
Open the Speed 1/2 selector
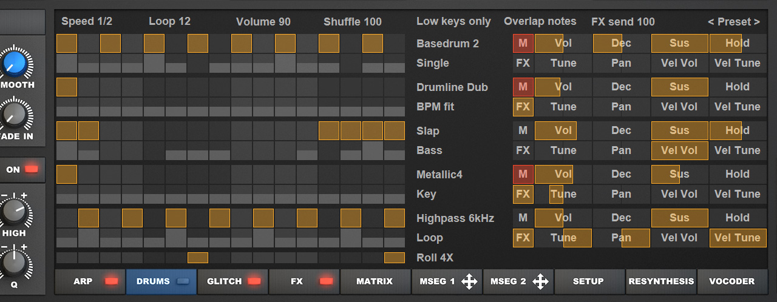87,22
